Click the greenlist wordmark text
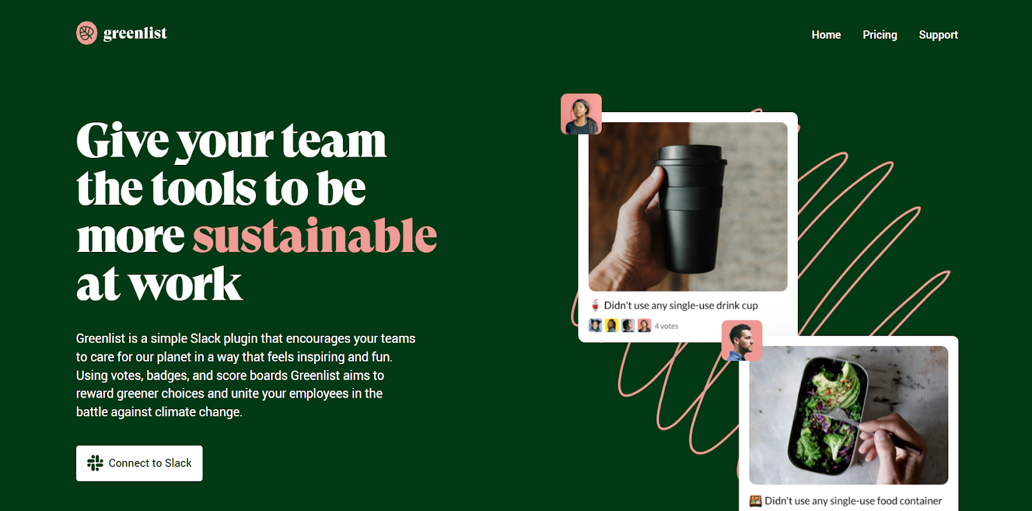Viewport: 1032px width, 511px height. pos(135,33)
